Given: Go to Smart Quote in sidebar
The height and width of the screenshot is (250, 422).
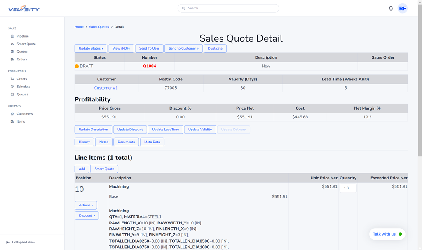Looking at the screenshot, I should pos(26,44).
